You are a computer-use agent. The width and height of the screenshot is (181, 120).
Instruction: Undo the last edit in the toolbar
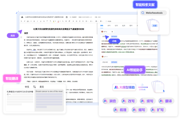pos(21,21)
